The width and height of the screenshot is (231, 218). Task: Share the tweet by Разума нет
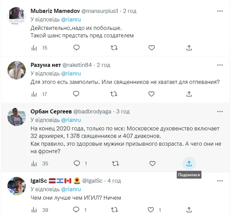point(189,94)
